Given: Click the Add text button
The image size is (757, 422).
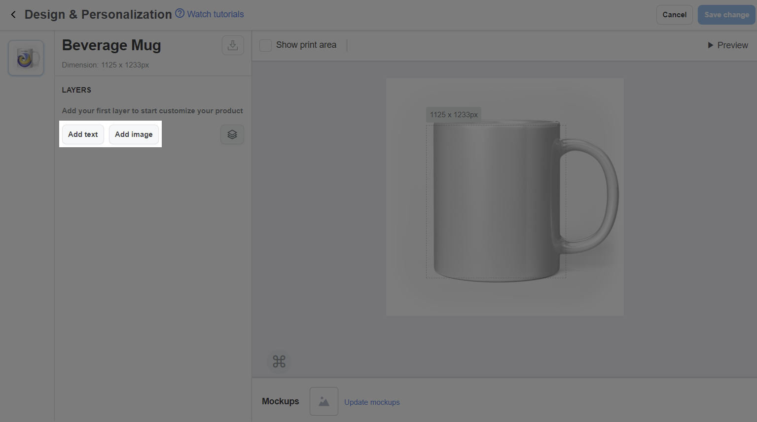Looking at the screenshot, I should 83,134.
